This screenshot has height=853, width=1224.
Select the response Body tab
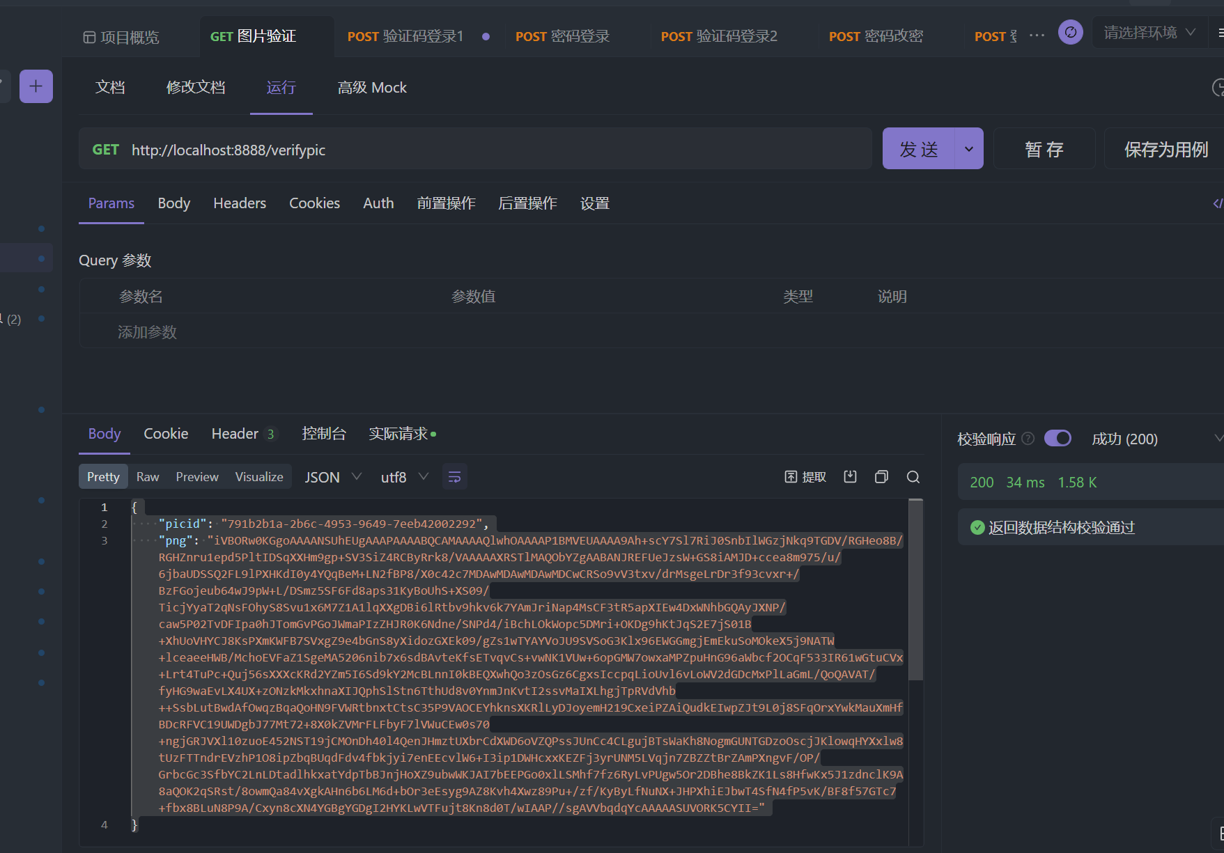[104, 434]
